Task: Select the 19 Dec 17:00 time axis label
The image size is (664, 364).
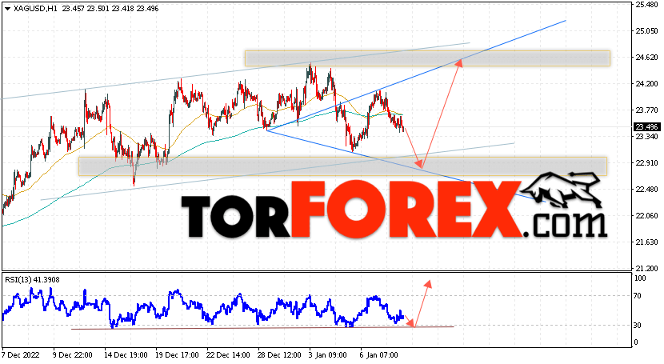Action: (x=177, y=354)
